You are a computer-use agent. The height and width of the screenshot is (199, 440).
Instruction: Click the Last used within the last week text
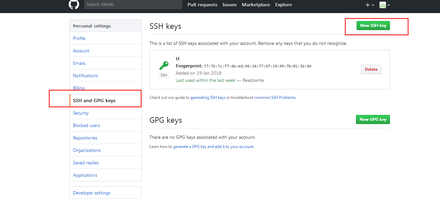[205, 80]
